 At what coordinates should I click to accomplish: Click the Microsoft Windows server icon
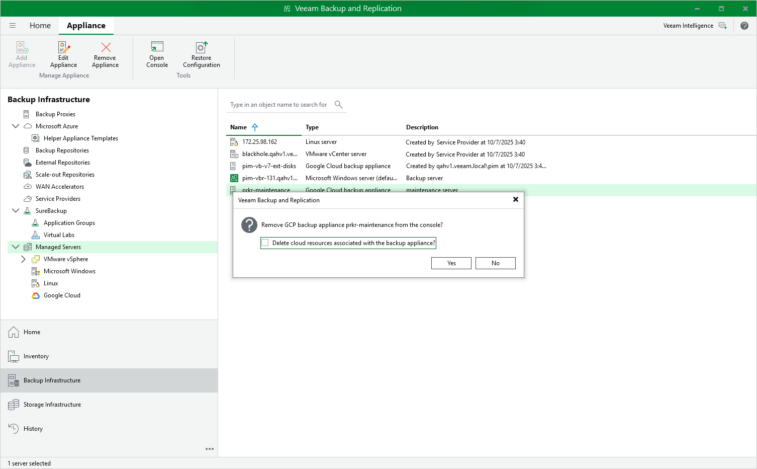pos(36,271)
